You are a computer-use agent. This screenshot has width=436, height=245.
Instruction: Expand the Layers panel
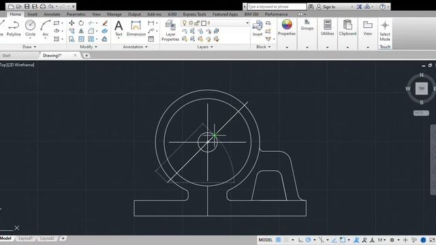tap(205, 47)
